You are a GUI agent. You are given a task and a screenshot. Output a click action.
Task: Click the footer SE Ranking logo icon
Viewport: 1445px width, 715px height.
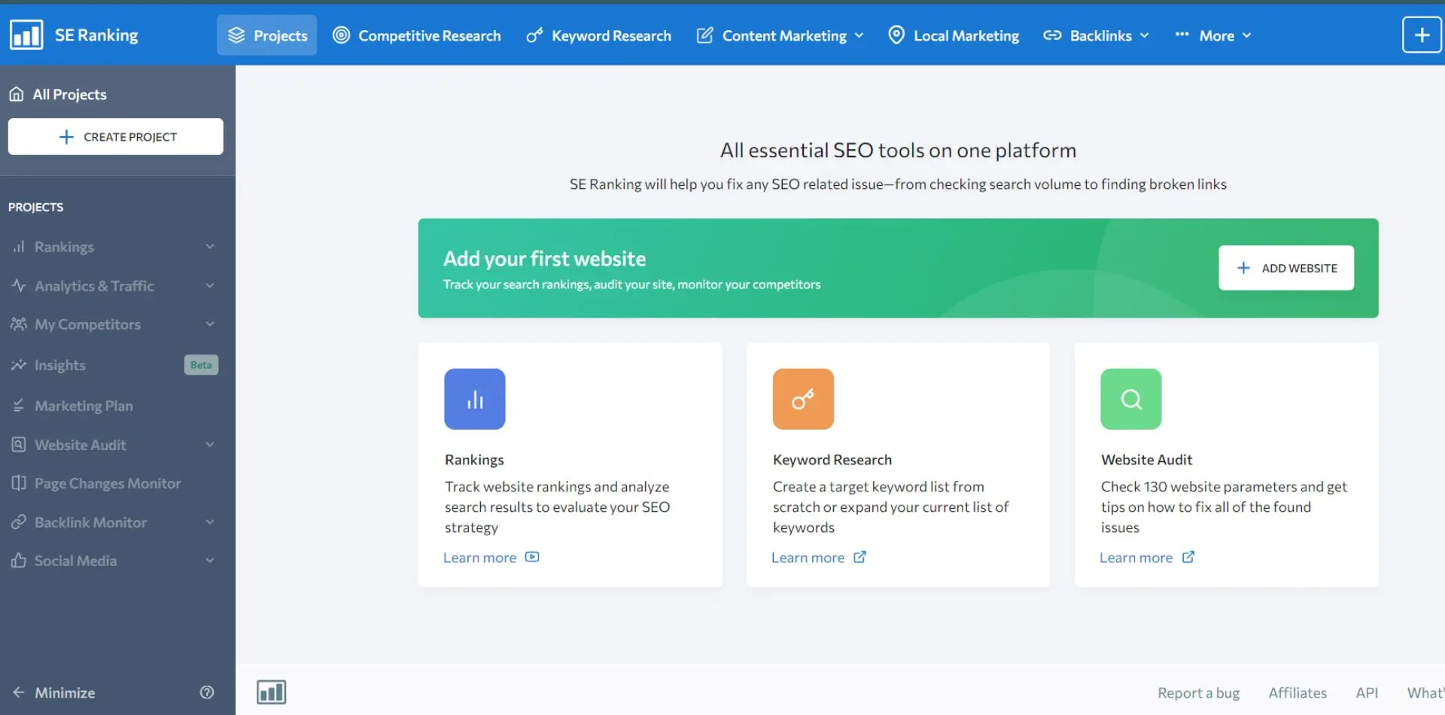272,692
